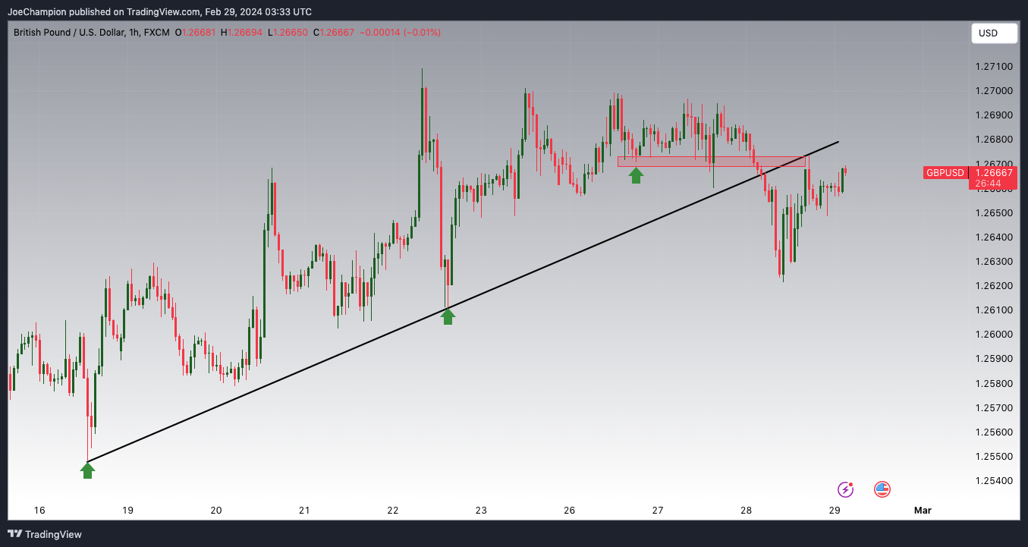Click the close value C1.26667
The width and height of the screenshot is (1028, 547).
(334, 33)
